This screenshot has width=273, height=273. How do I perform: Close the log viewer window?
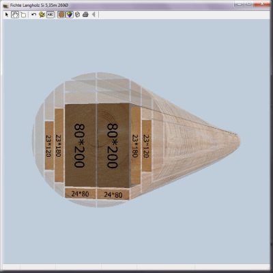pyautogui.click(x=261, y=4)
